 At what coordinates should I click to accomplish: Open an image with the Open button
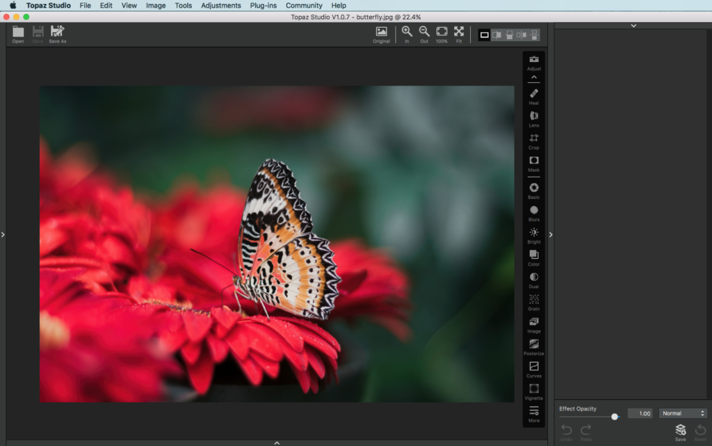(18, 35)
